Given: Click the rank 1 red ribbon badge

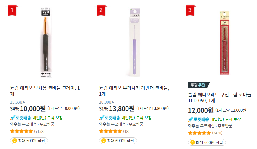Looking at the screenshot, I should pyautogui.click(x=12, y=10).
